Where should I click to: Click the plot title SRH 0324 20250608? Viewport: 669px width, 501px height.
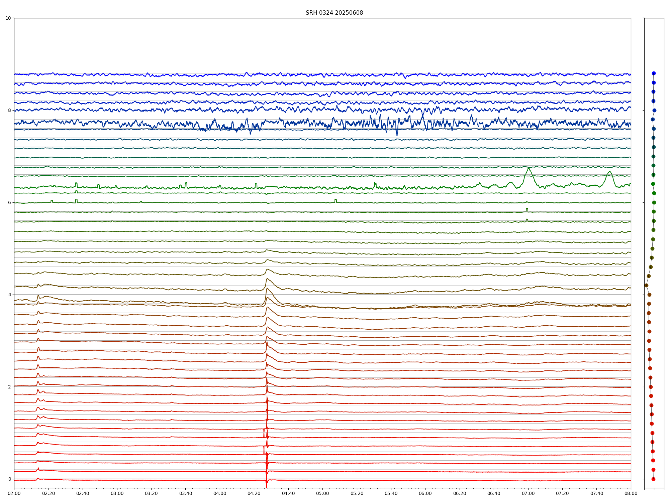[334, 13]
